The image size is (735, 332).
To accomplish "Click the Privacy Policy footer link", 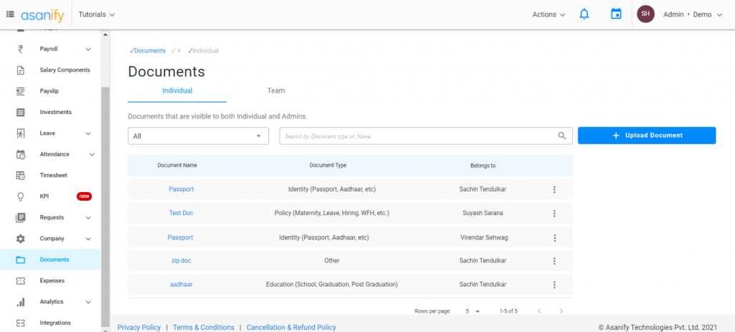I will pyautogui.click(x=139, y=327).
